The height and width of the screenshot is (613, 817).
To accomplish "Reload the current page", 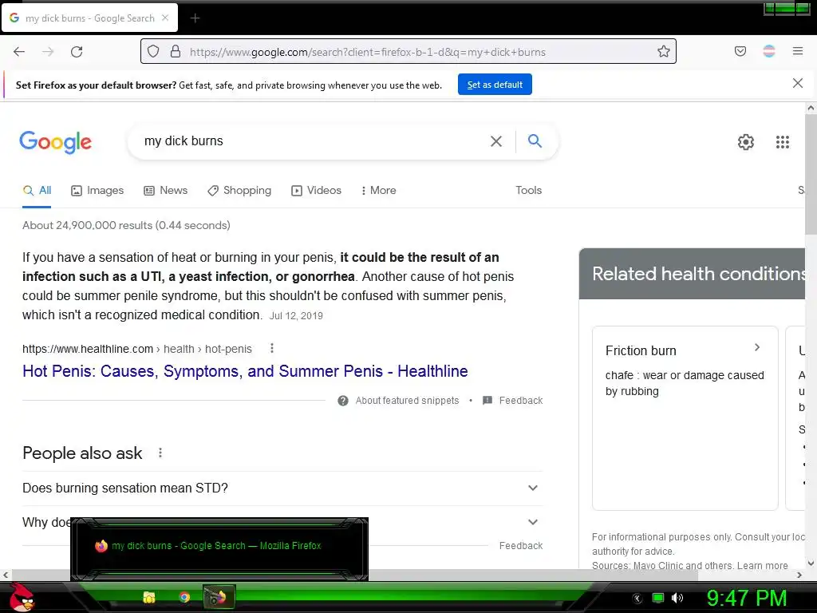I will point(77,52).
